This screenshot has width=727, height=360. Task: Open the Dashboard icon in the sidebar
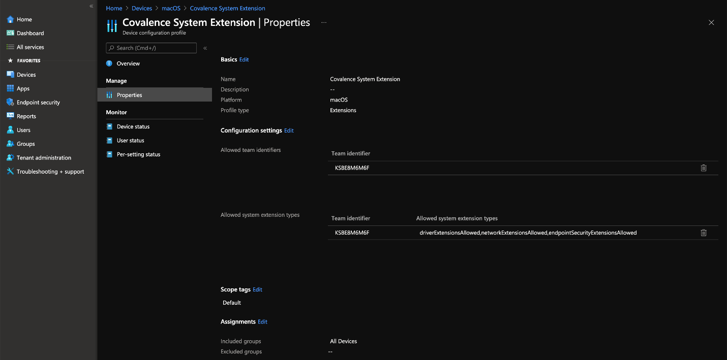10,33
